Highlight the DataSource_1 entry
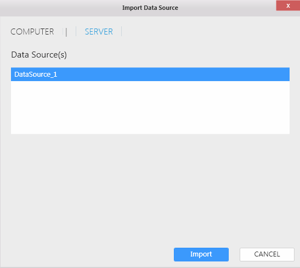The width and height of the screenshot is (300, 268). click(x=150, y=74)
